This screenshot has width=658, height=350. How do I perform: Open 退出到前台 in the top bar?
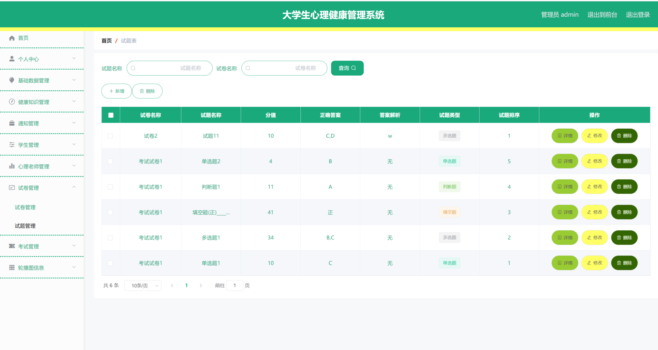pyautogui.click(x=602, y=14)
